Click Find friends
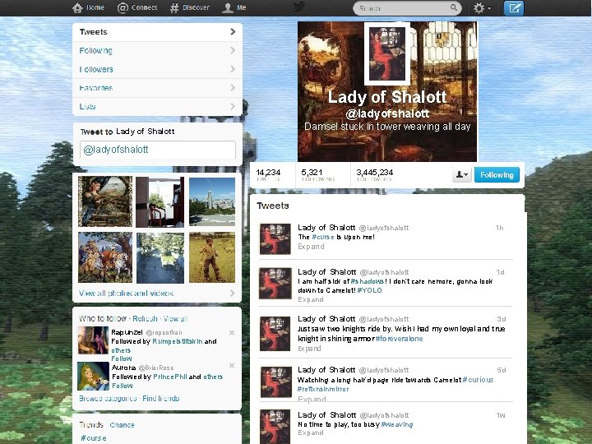592x444 pixels. [x=161, y=398]
